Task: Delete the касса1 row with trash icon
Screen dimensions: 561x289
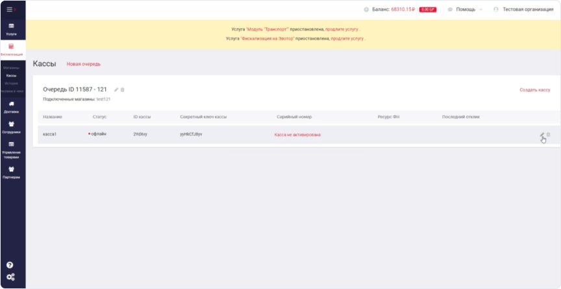Action: [x=549, y=135]
